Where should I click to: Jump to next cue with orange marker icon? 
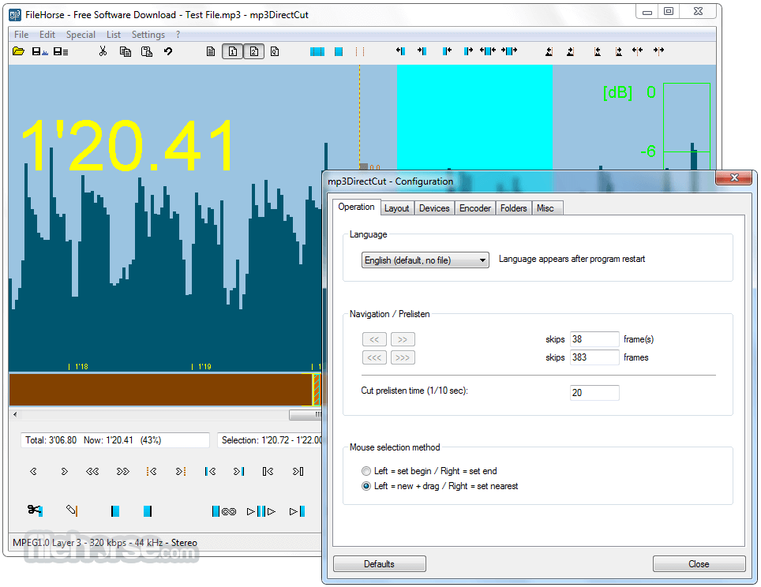click(x=181, y=471)
